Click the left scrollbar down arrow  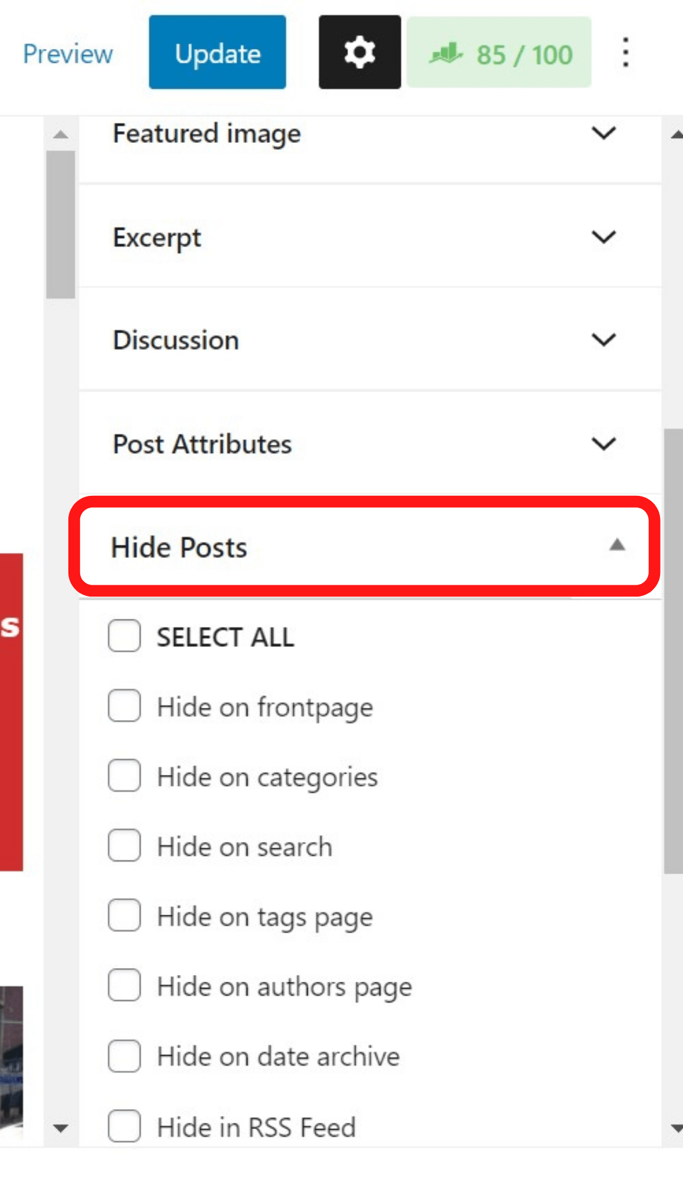coord(60,1128)
